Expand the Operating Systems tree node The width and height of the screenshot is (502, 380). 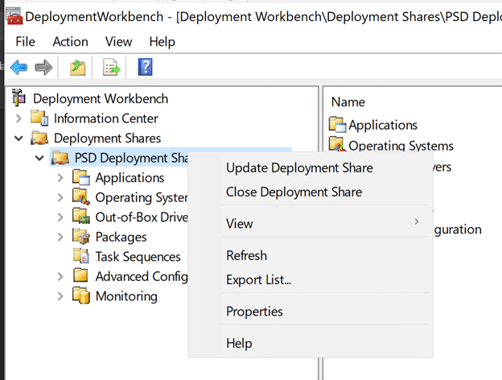60,197
